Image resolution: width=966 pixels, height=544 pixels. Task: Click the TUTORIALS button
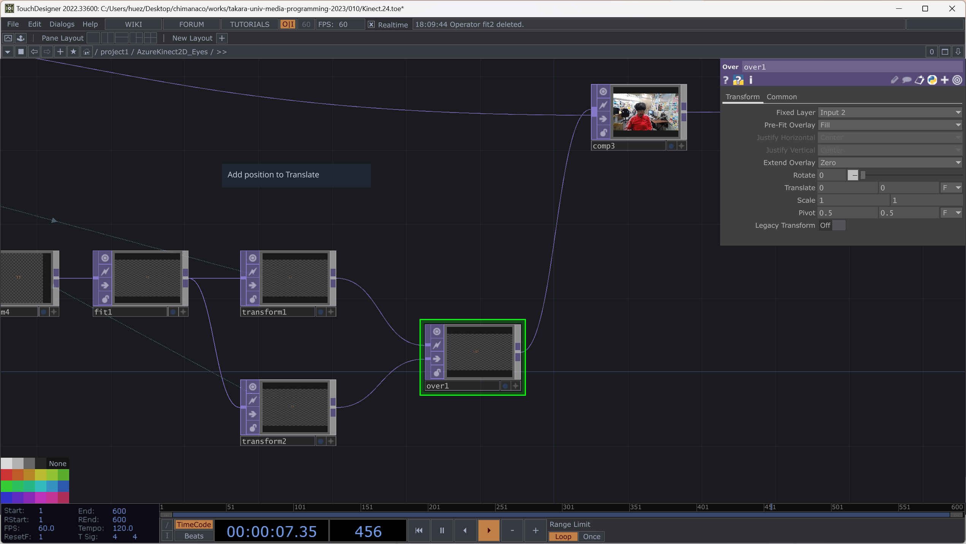tap(249, 24)
